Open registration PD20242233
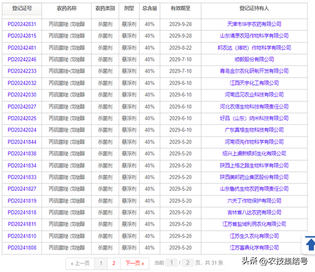This screenshot has height=272, width=315. [x=22, y=71]
